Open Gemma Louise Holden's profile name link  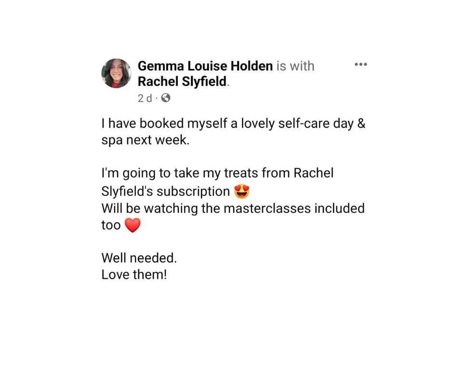tap(205, 66)
